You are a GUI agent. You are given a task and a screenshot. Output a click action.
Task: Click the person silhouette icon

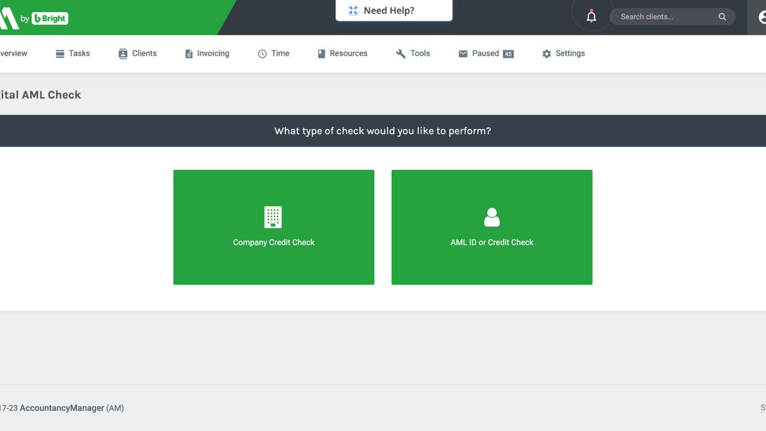coord(492,217)
